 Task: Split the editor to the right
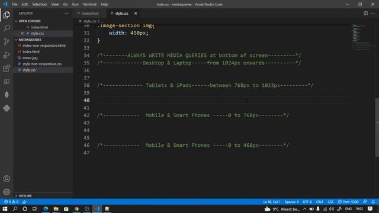(365, 13)
